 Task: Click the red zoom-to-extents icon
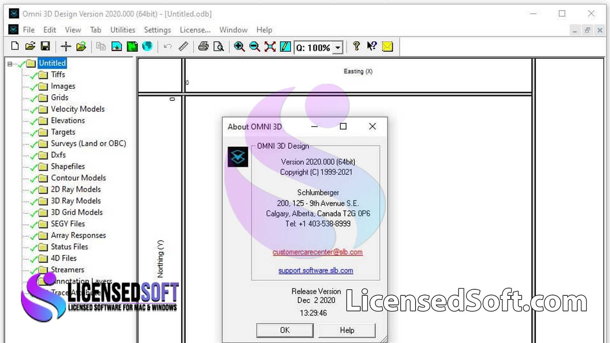270,46
